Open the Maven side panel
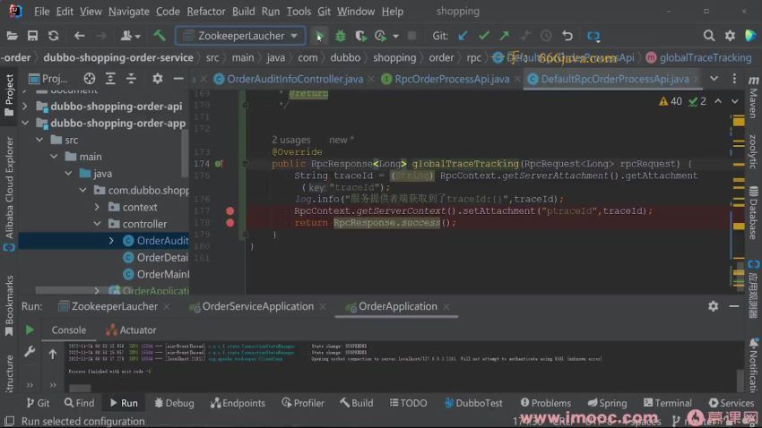The height and width of the screenshot is (428, 762). 753,97
